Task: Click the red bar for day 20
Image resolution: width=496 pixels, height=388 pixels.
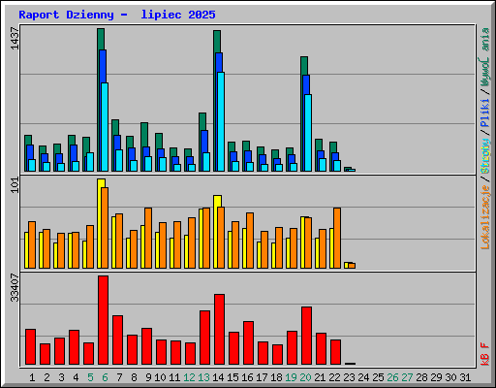Action: [306, 336]
